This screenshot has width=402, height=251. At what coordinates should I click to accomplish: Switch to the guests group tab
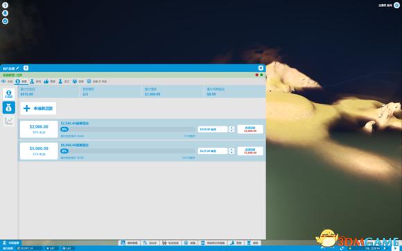pyautogui.click(x=78, y=82)
